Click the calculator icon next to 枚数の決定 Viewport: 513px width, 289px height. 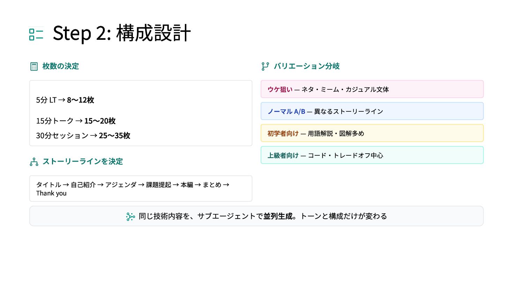click(x=34, y=67)
